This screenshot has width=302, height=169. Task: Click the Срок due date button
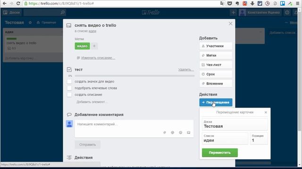click(216, 74)
